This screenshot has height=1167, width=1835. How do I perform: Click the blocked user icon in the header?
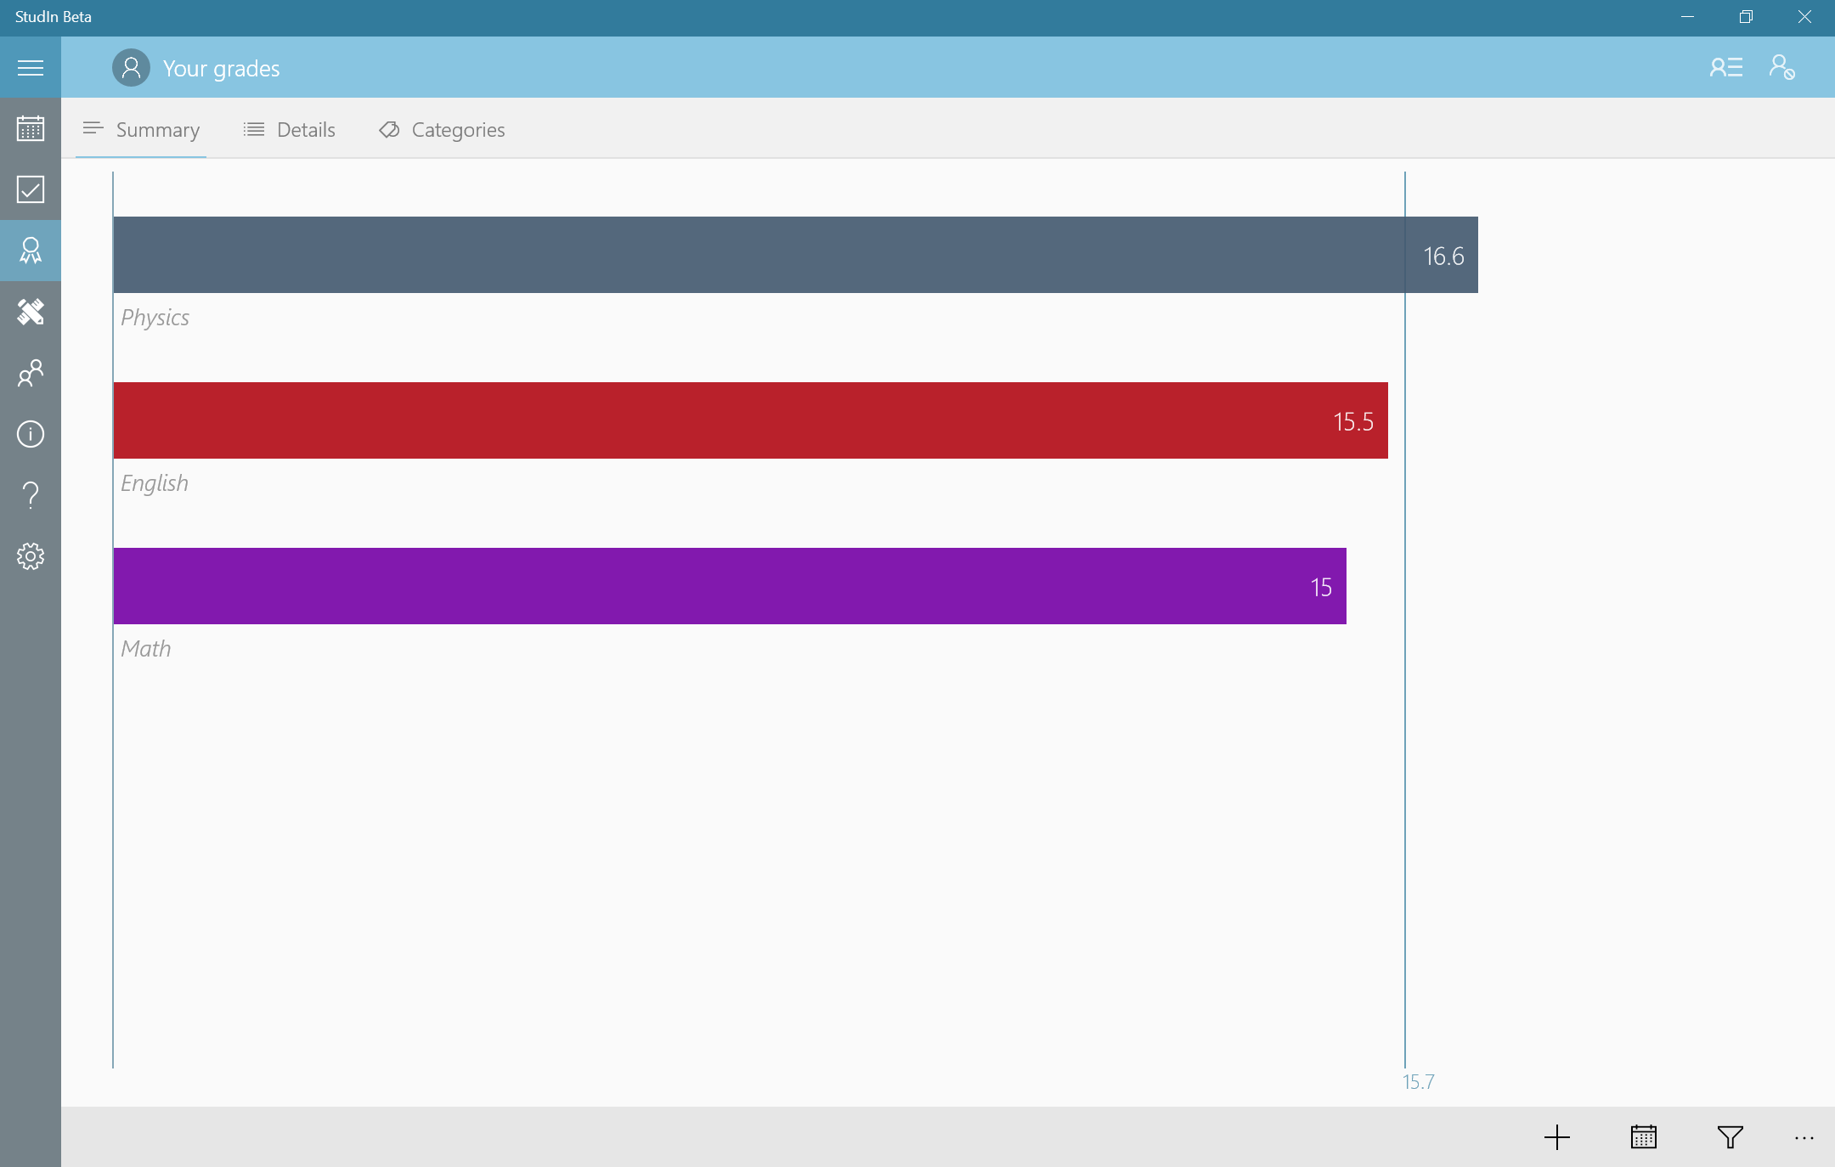pos(1781,67)
